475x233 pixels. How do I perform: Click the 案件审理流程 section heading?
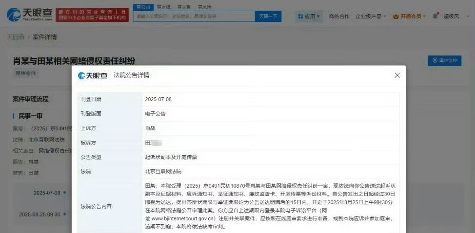pos(31,99)
